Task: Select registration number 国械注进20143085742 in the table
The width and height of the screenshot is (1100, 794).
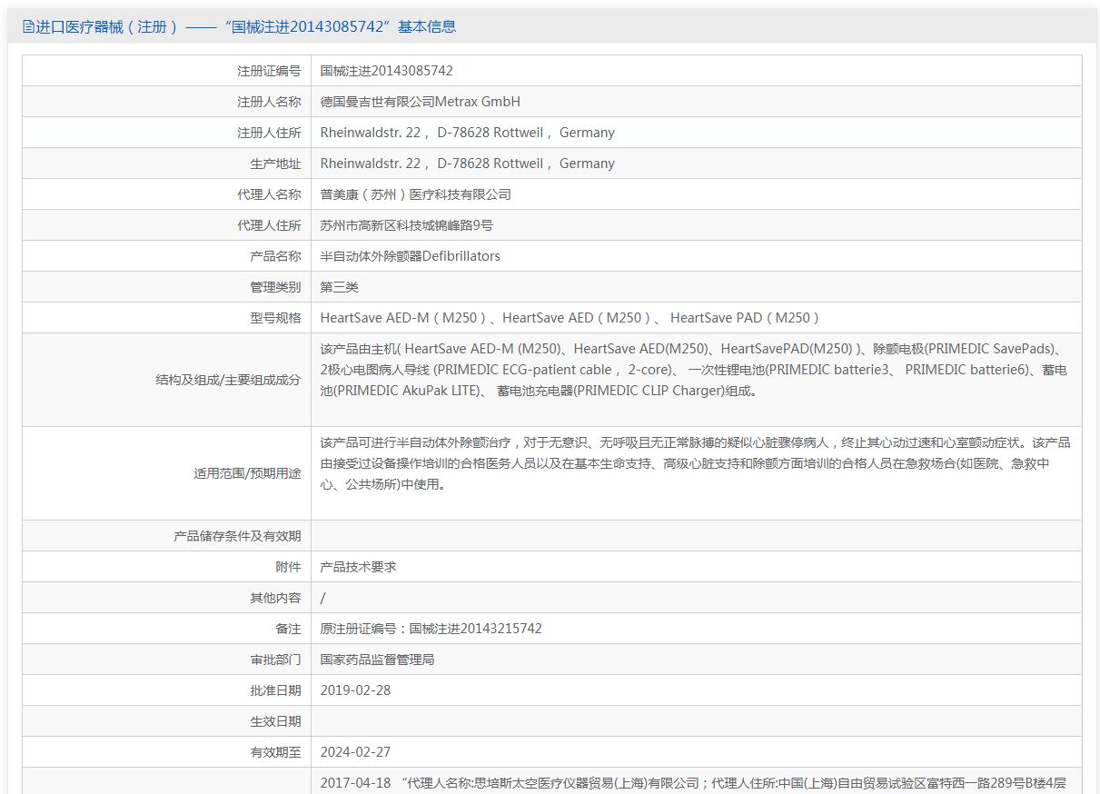Action: 387,71
